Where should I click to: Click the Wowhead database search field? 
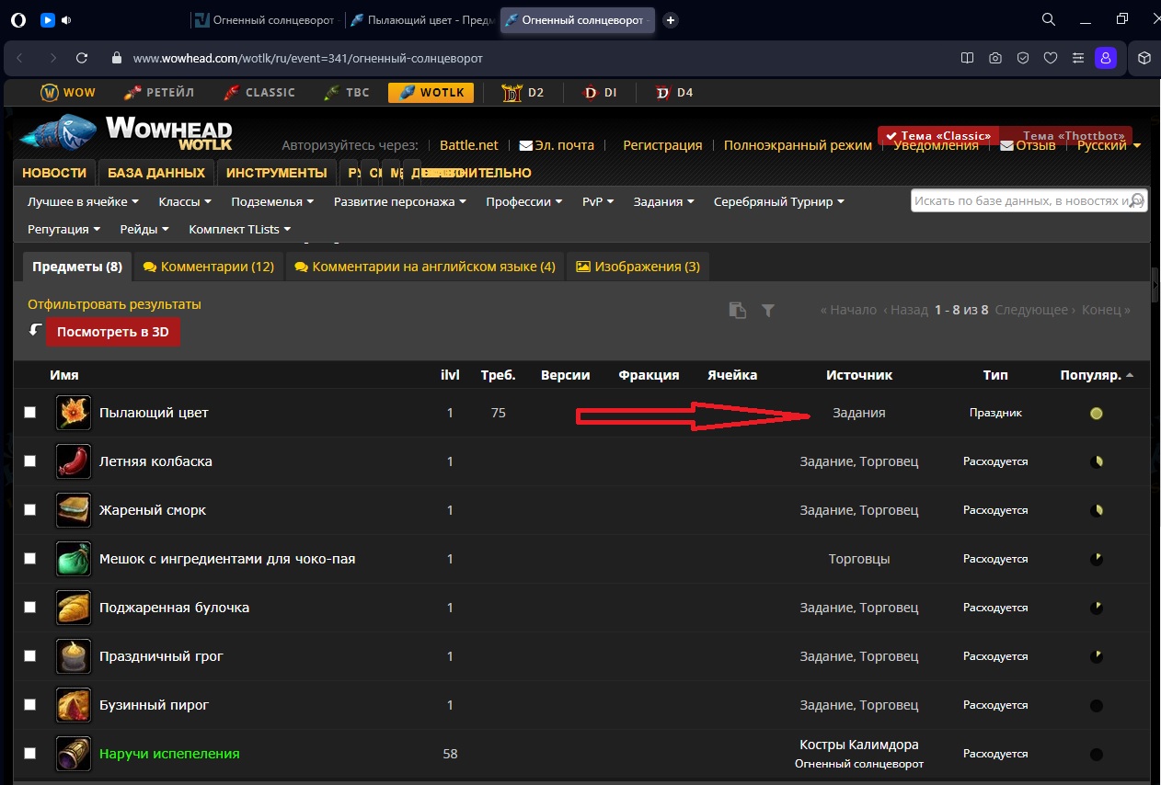(1019, 200)
